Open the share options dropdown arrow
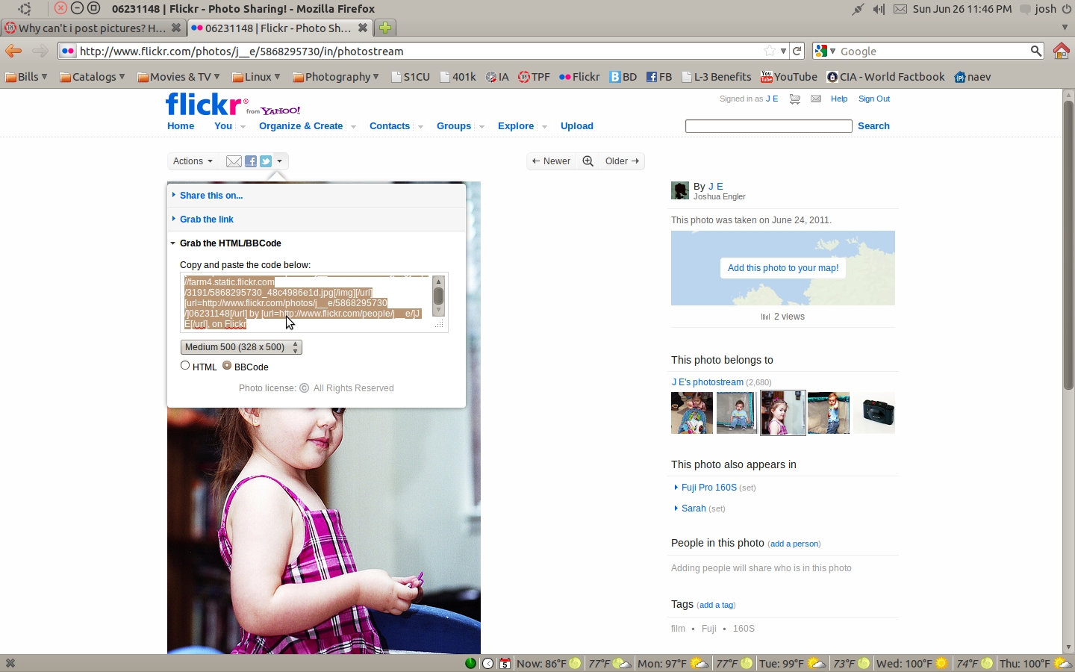Screen dimensions: 1075x672 (280, 161)
